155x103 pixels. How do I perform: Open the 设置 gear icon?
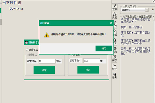pos(115,24)
